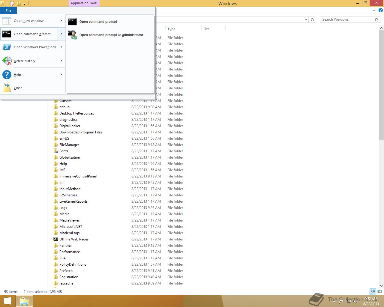
Task: Expand Help submenu arrow
Action: click(61, 75)
